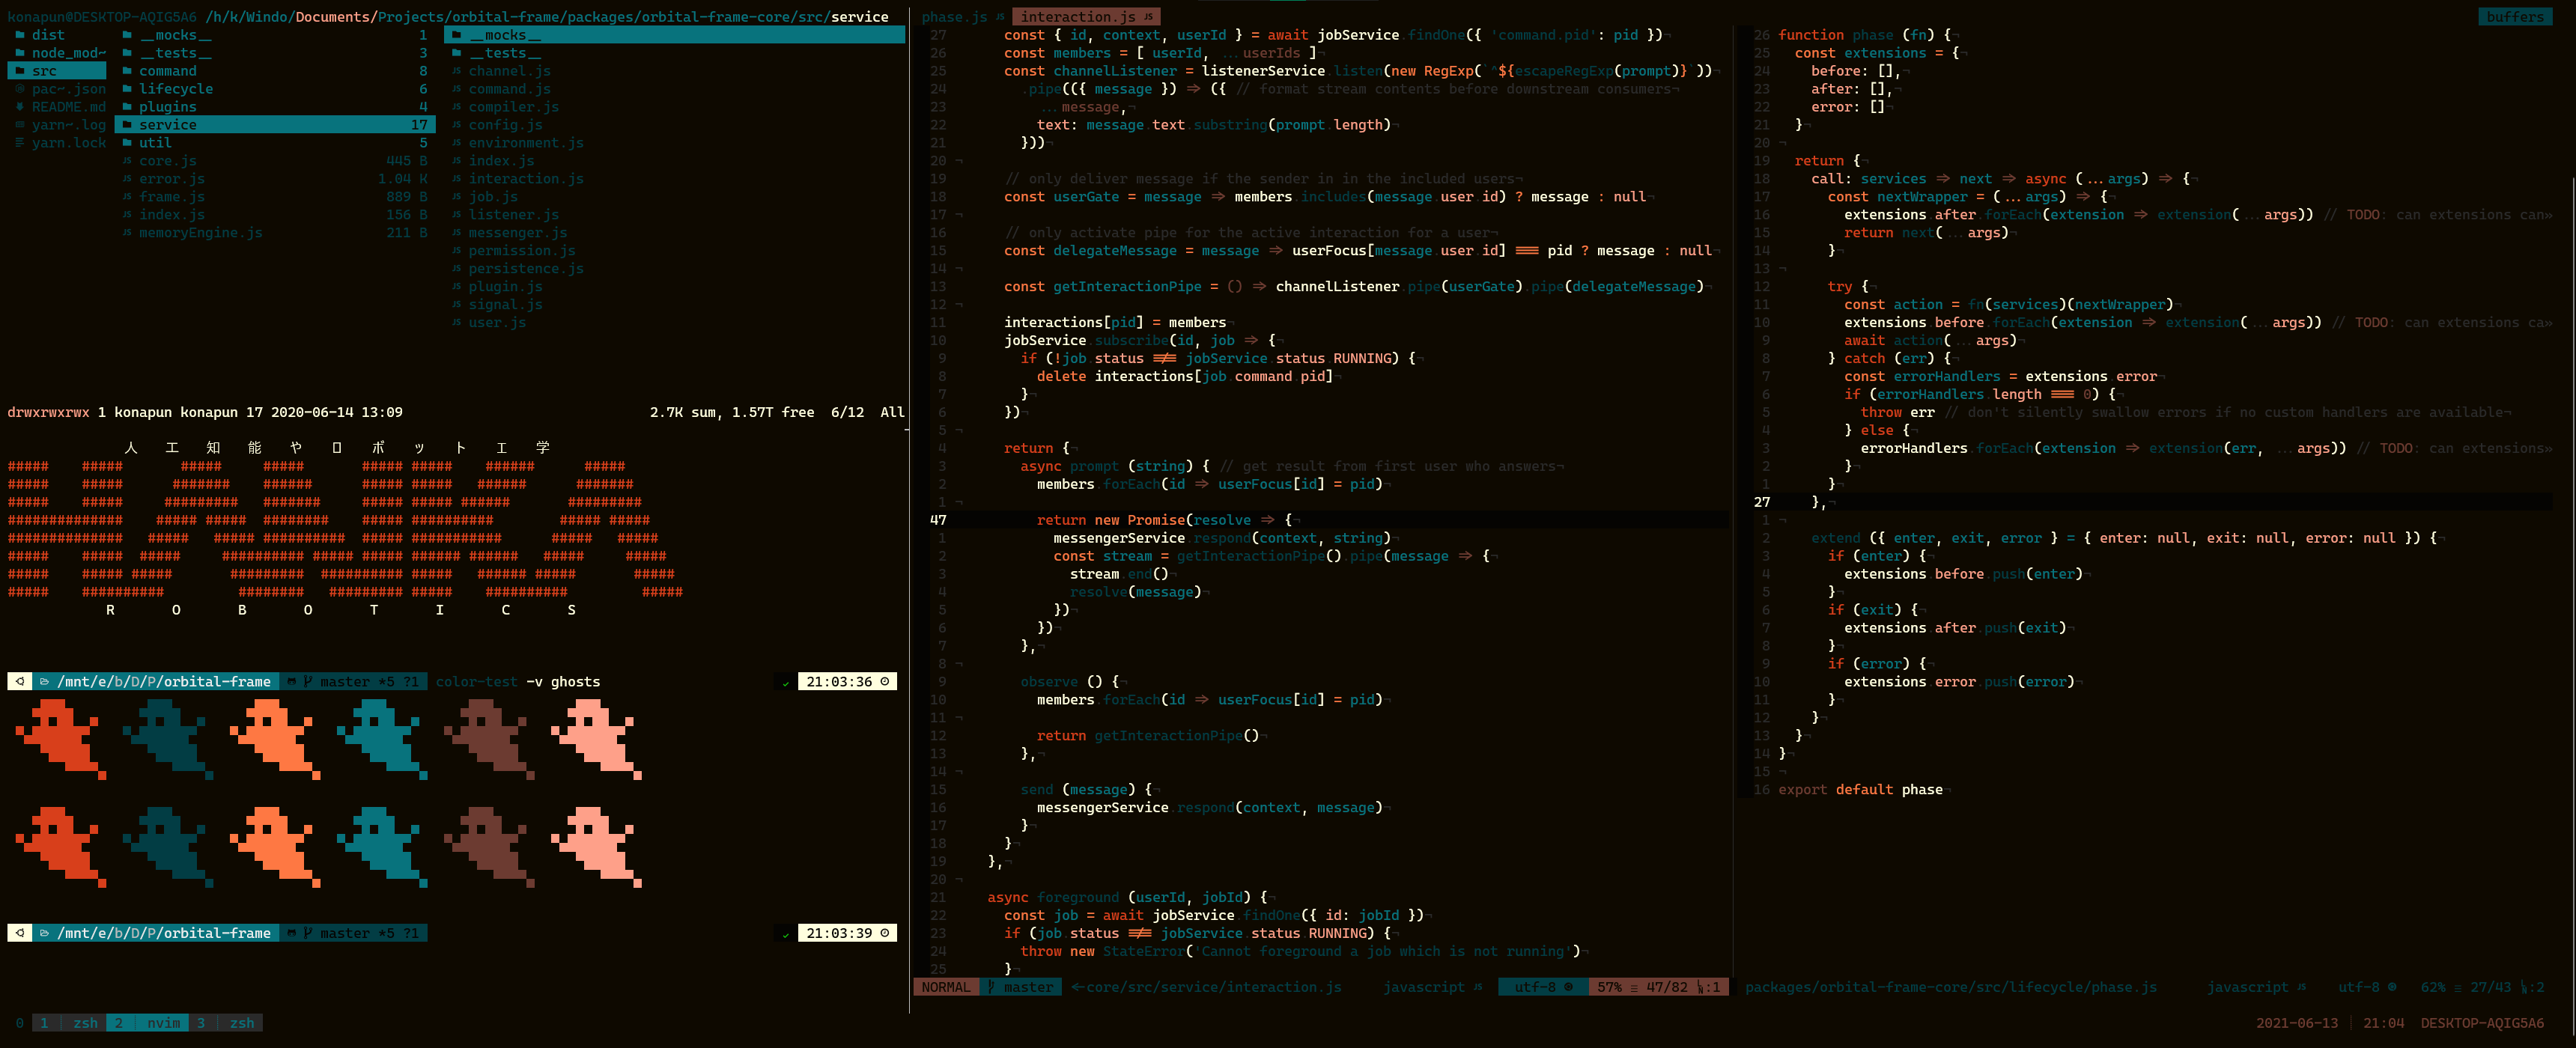Open the lifecycle folder in ranger
The height and width of the screenshot is (1048, 2576).
pyautogui.click(x=175, y=89)
